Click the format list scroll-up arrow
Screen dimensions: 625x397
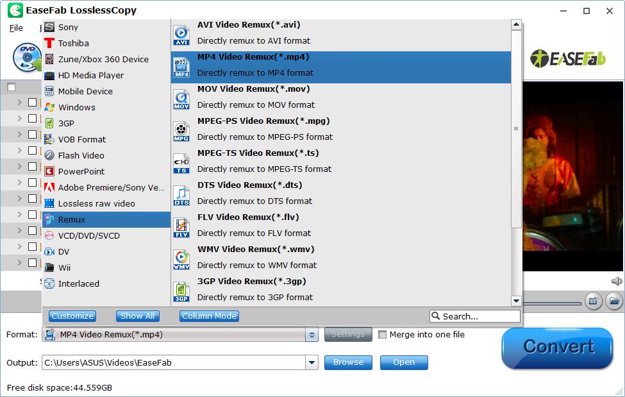(516, 25)
